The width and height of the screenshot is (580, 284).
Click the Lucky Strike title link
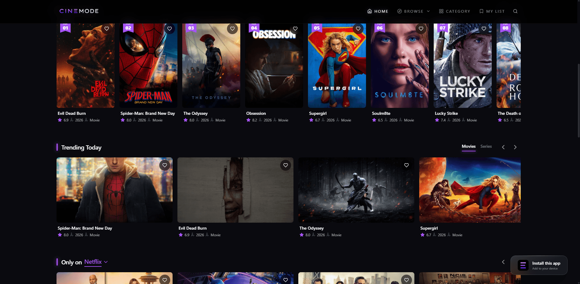pos(446,113)
